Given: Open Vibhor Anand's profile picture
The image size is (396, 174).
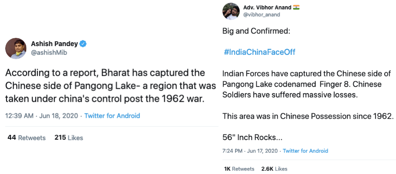Looking at the screenshot, I should point(231,11).
